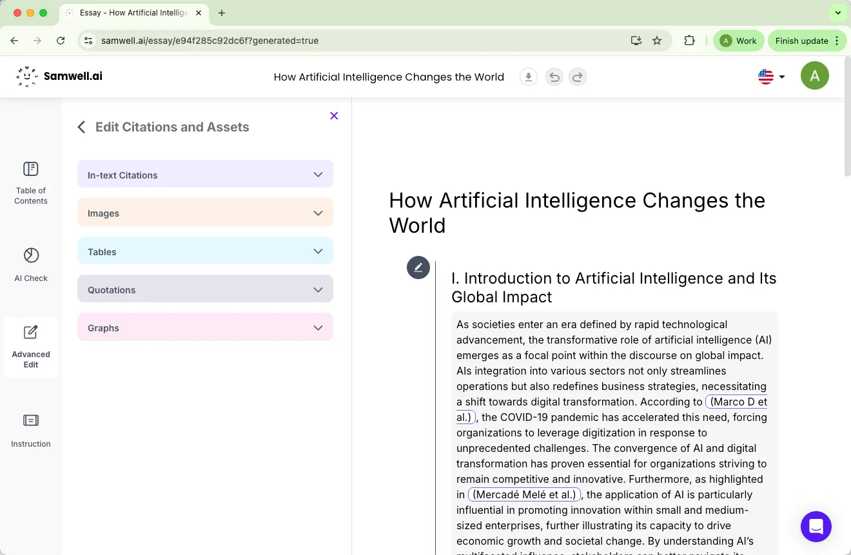Click the Marco D et al. citation
The width and height of the screenshot is (851, 555).
tap(738, 402)
